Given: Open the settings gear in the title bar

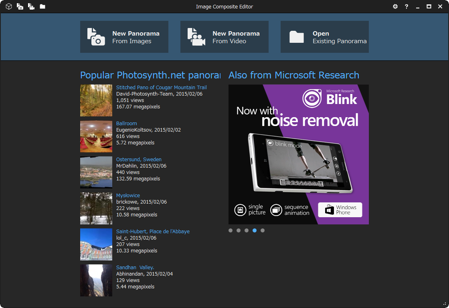Looking at the screenshot, I should (395, 6).
